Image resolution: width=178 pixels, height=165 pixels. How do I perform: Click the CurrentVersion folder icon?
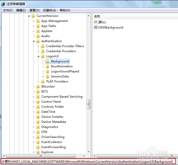[33, 16]
